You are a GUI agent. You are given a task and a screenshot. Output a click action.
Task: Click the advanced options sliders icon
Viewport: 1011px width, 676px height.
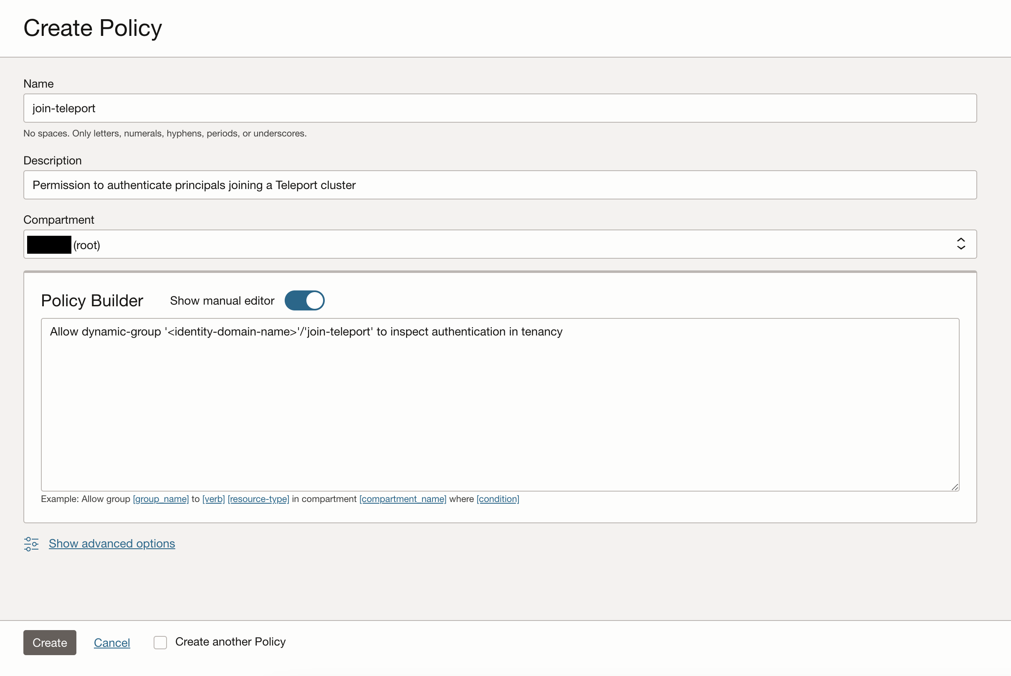pyautogui.click(x=31, y=544)
